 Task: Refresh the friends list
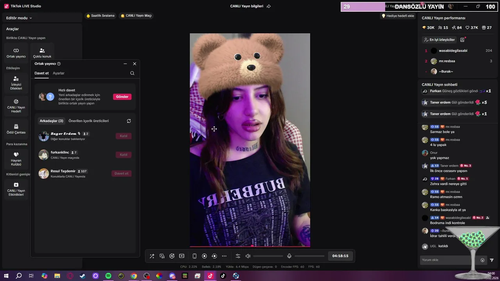[129, 121]
